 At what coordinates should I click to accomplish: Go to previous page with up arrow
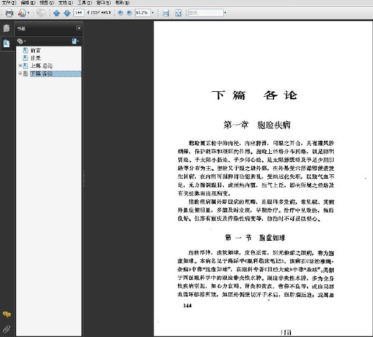(57, 13)
